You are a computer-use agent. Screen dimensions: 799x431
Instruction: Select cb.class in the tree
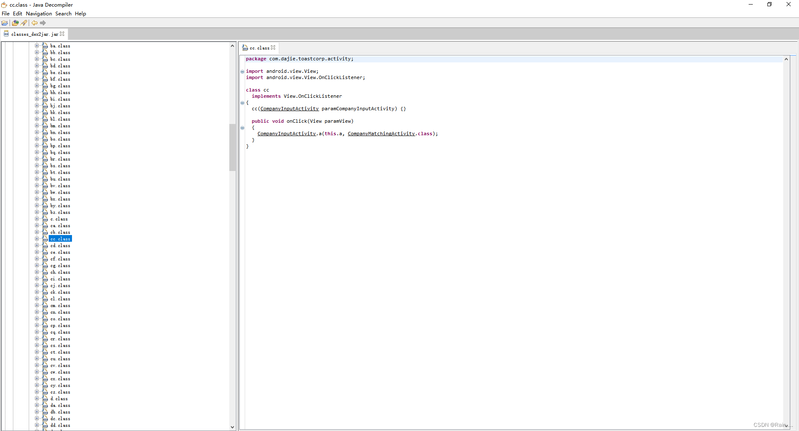60,232
